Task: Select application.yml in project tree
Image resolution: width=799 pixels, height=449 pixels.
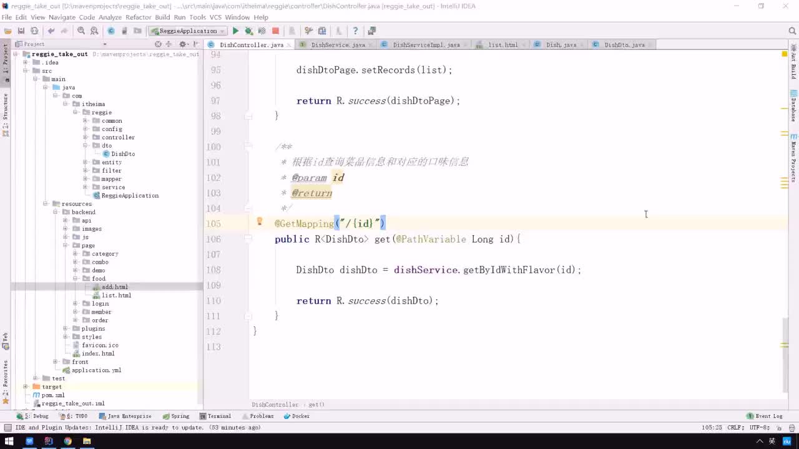Action: 92,370
